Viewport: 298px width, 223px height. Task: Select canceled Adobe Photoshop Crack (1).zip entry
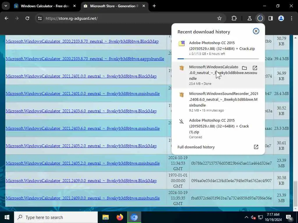click(218, 128)
